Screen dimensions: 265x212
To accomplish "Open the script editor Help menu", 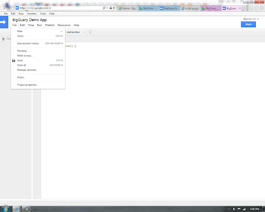I will [x=76, y=25].
